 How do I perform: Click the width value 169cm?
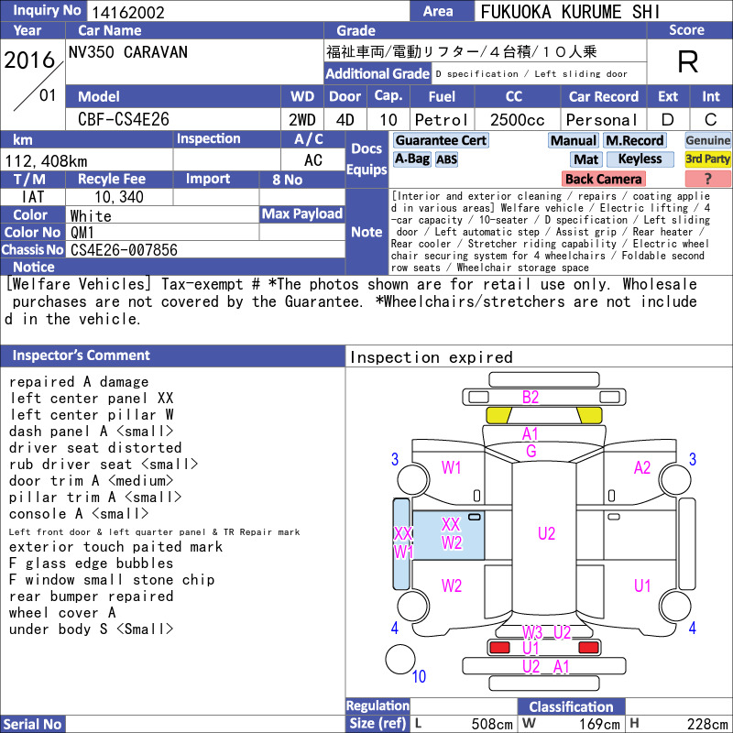[599, 724]
